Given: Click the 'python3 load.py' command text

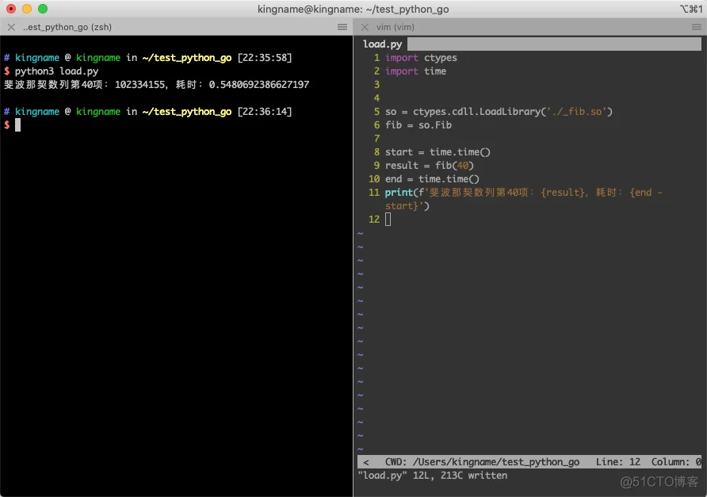Looking at the screenshot, I should coord(56,71).
